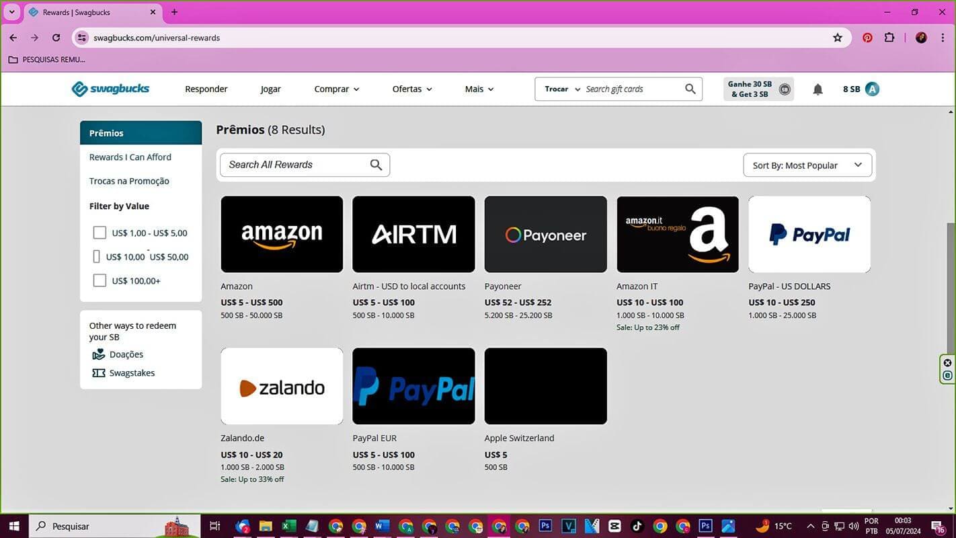Open the Sort By: Most Popular dropdown
Screen dimensions: 956x538
[x=807, y=165]
